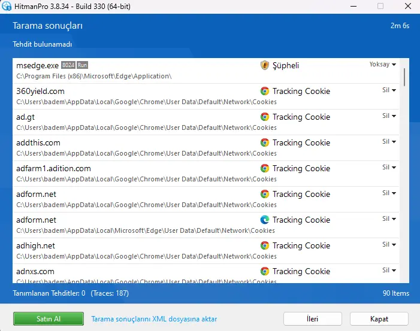Click the 8024 process ID badge
The width and height of the screenshot is (420, 331).
point(68,65)
